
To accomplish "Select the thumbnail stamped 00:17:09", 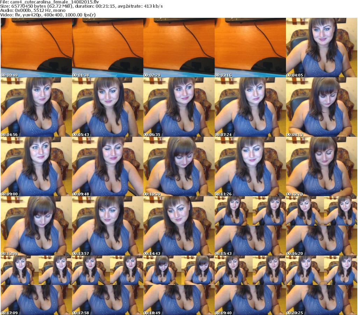I will tap(36, 285).
